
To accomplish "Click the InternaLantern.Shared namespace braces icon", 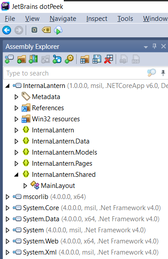I will pos(26,174).
